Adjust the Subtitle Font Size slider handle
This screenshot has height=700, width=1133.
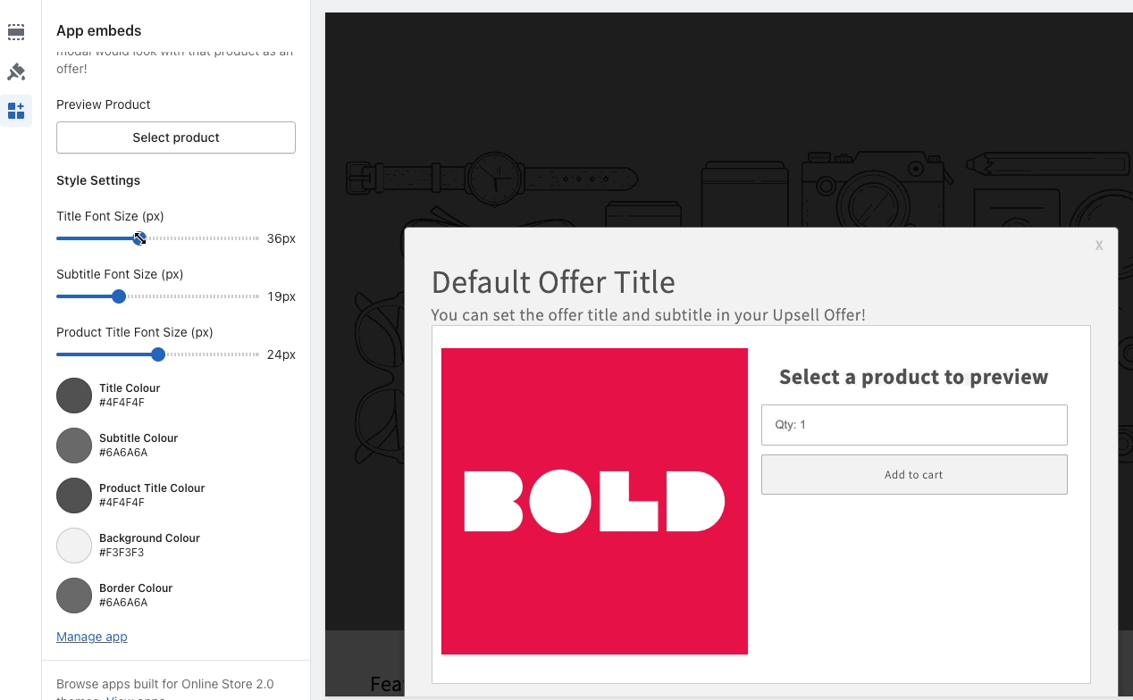(x=119, y=296)
